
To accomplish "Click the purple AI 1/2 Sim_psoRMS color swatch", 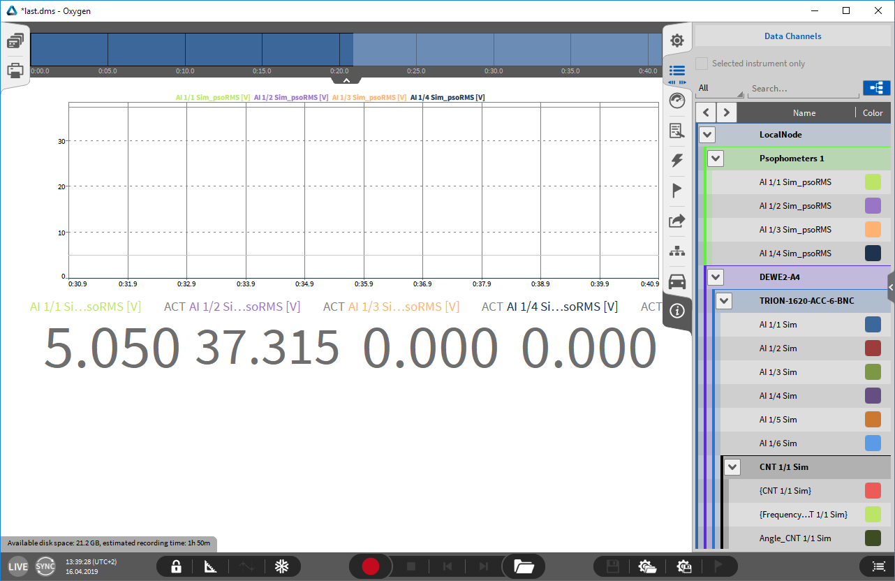I will pyautogui.click(x=873, y=206).
